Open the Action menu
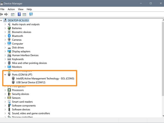 (x=11, y=9)
